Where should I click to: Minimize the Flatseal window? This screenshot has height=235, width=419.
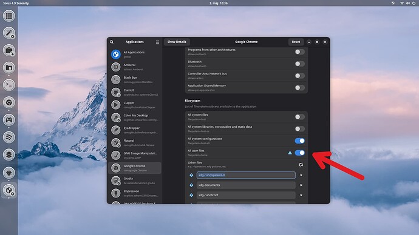click(x=309, y=42)
